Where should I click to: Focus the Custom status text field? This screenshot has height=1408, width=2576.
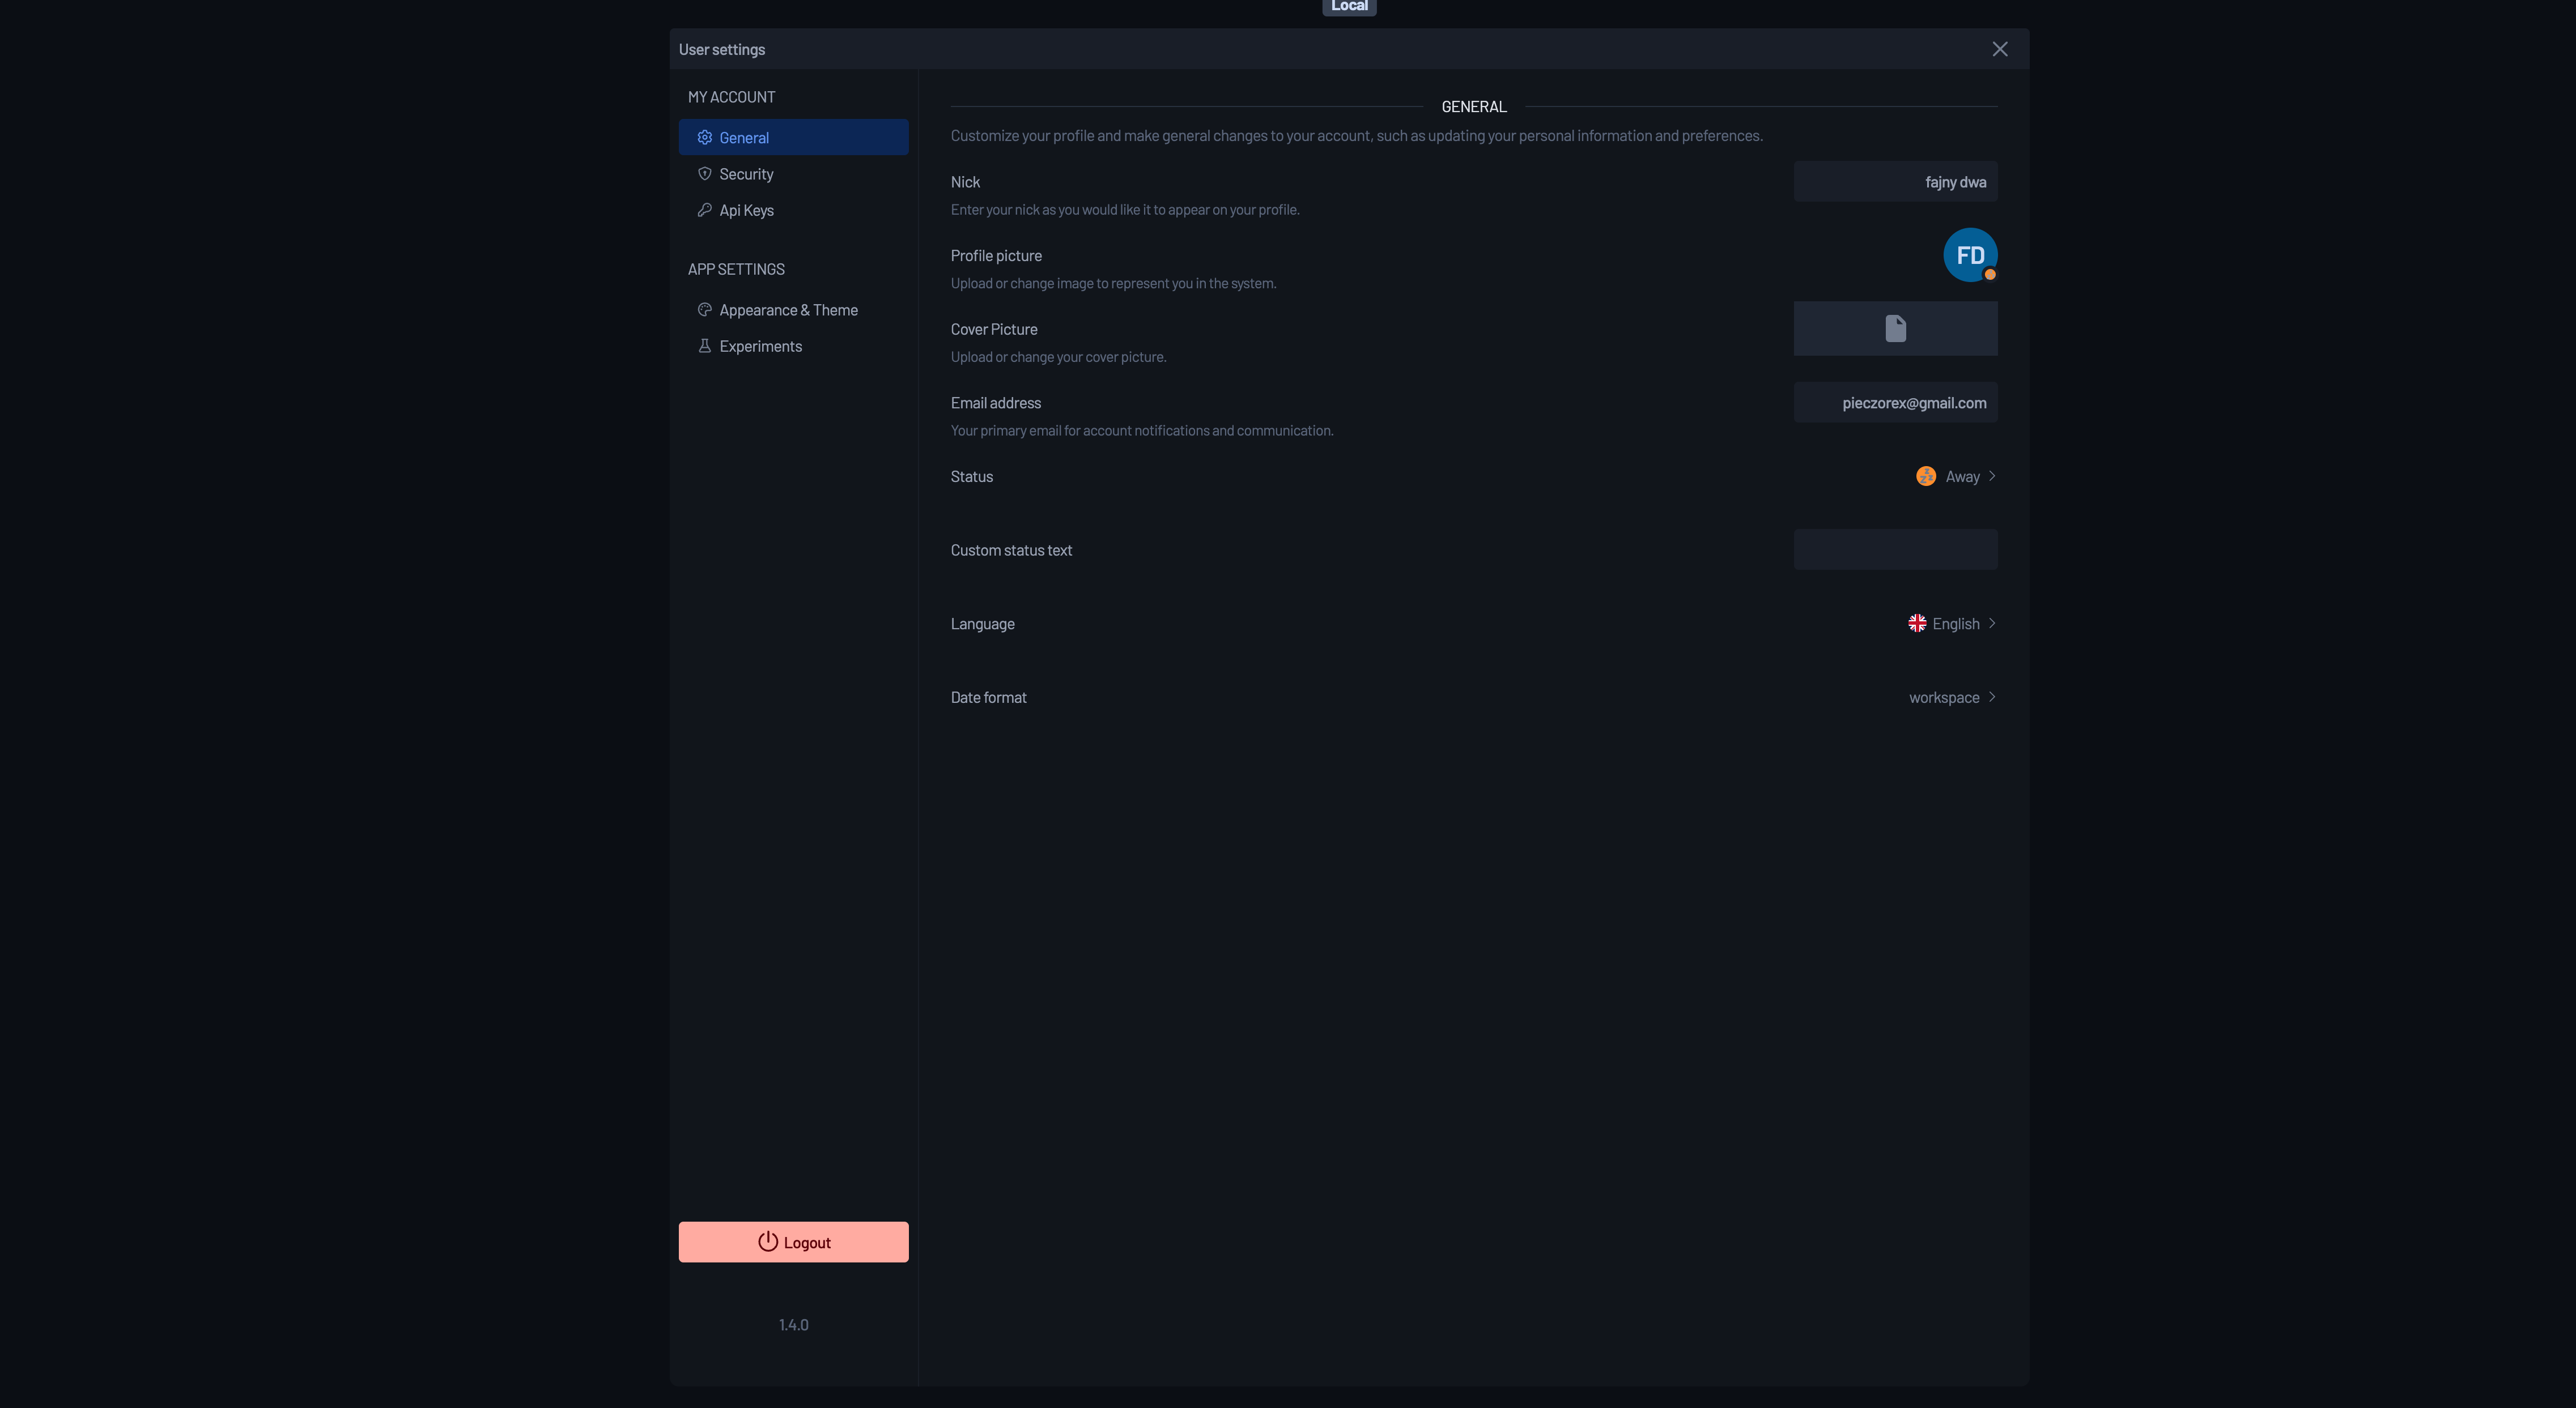click(x=1894, y=549)
